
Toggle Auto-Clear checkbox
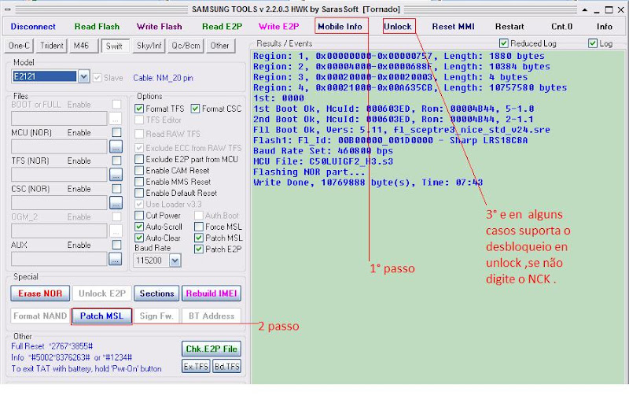[139, 238]
